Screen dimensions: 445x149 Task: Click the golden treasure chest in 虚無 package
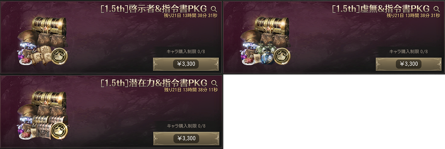pyautogui.click(x=272, y=24)
